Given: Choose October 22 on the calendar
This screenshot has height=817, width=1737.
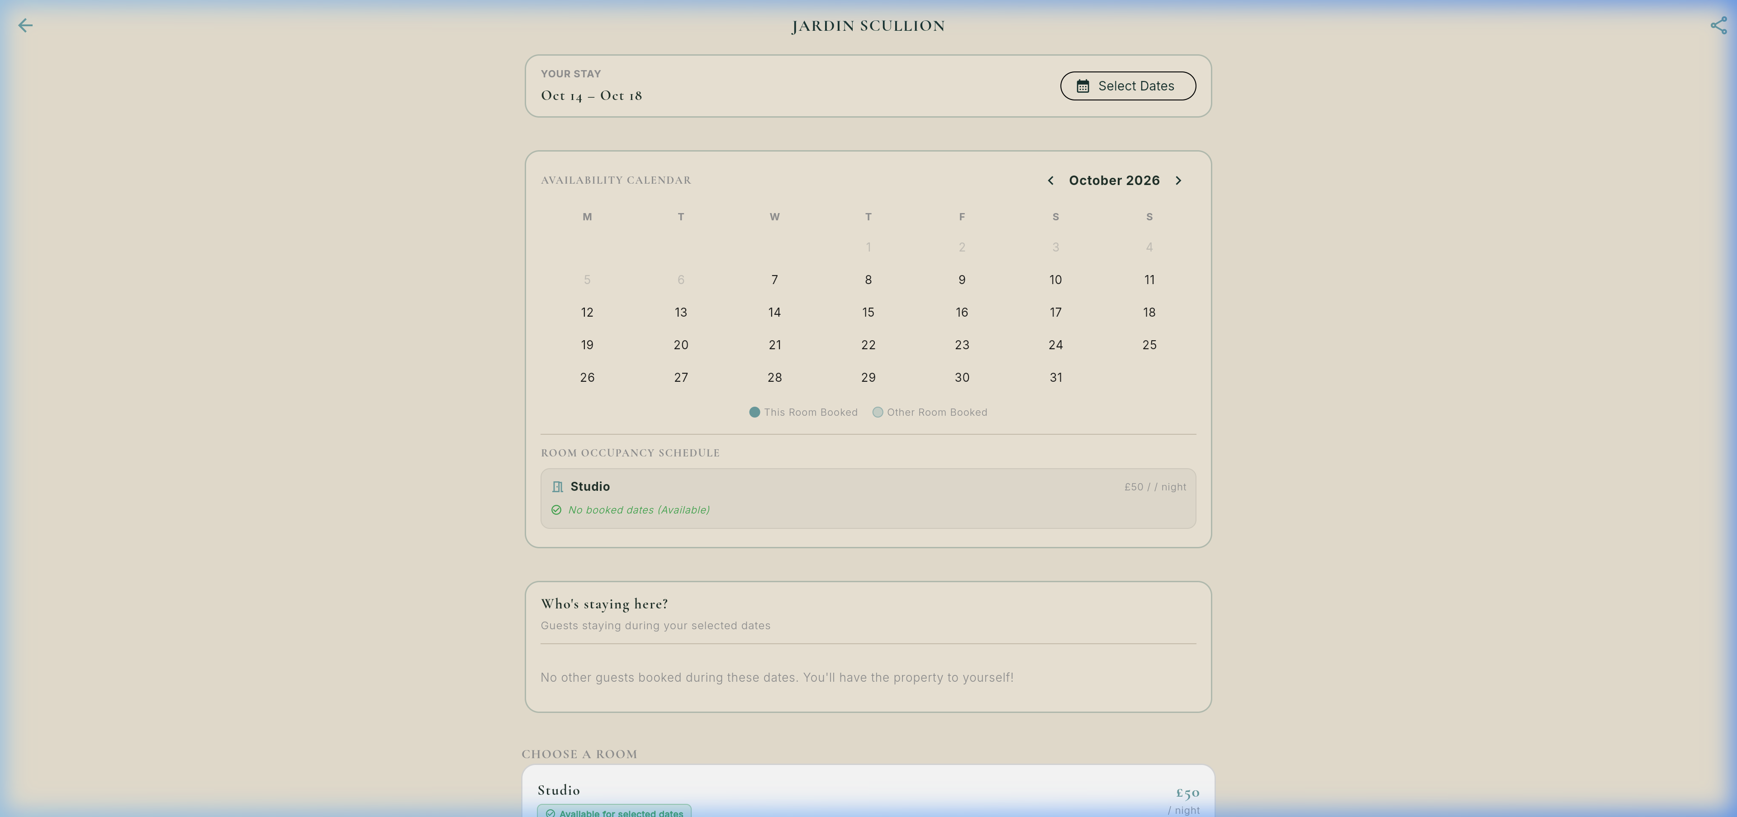Looking at the screenshot, I should pos(868,345).
